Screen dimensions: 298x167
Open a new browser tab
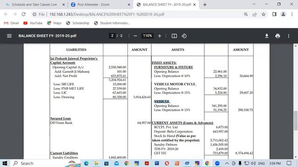click(205, 5)
